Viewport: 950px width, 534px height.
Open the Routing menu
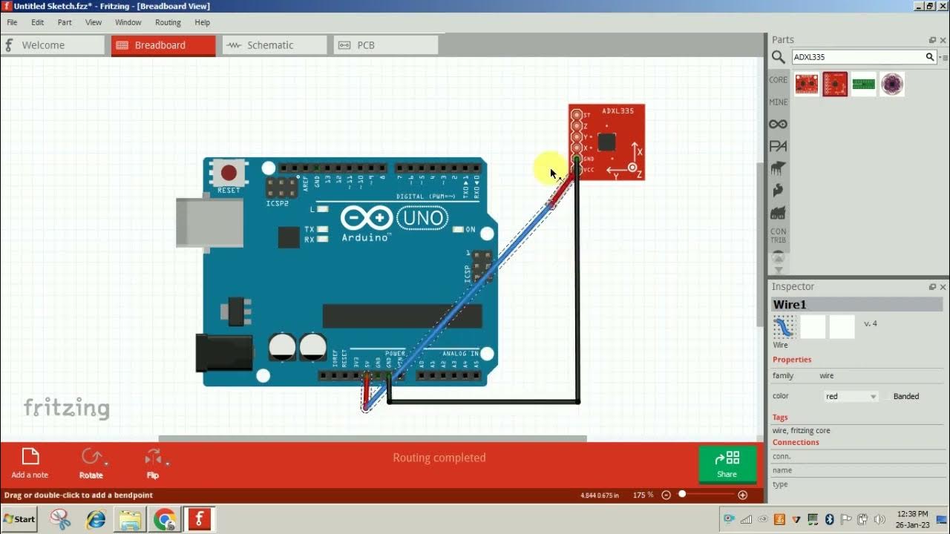pos(168,22)
